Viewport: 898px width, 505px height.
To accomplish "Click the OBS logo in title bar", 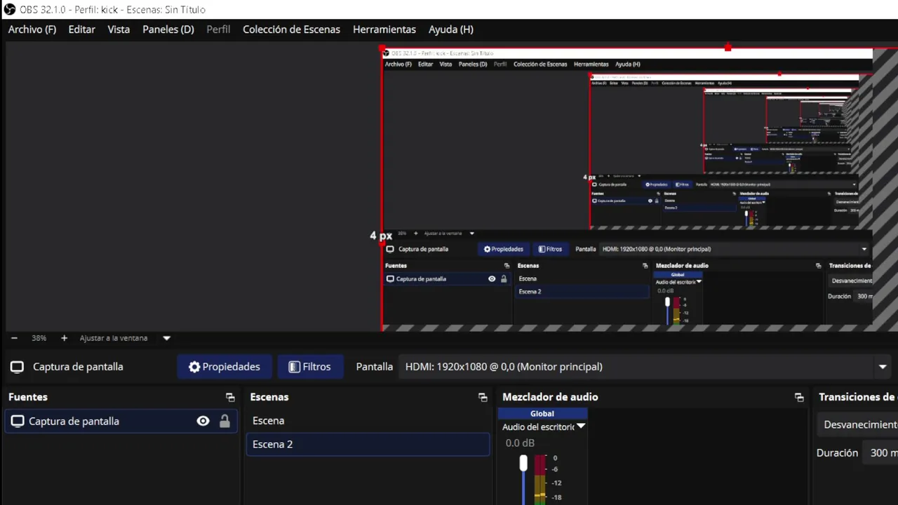I will (10, 10).
